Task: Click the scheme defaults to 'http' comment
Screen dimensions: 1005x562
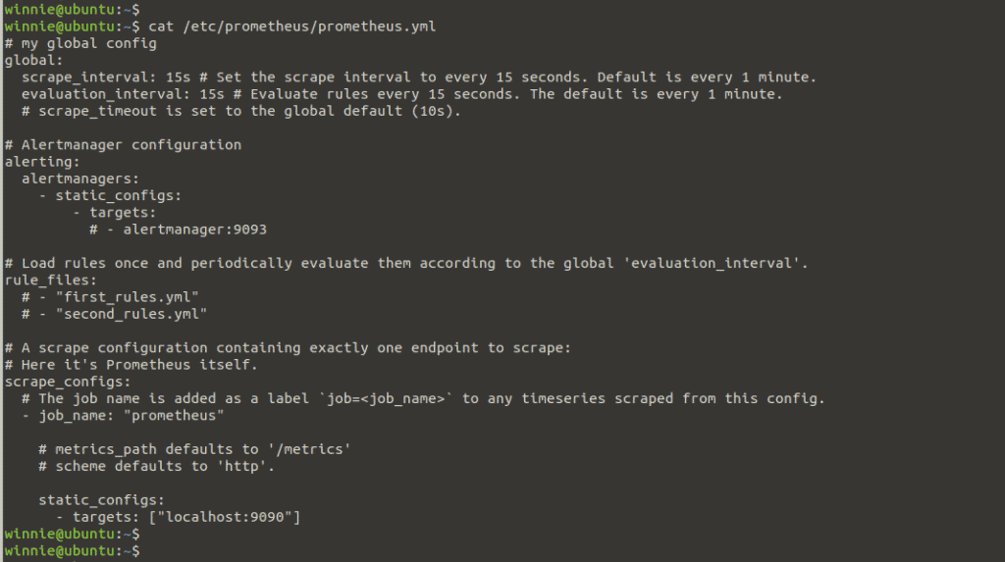Action: (x=156, y=467)
